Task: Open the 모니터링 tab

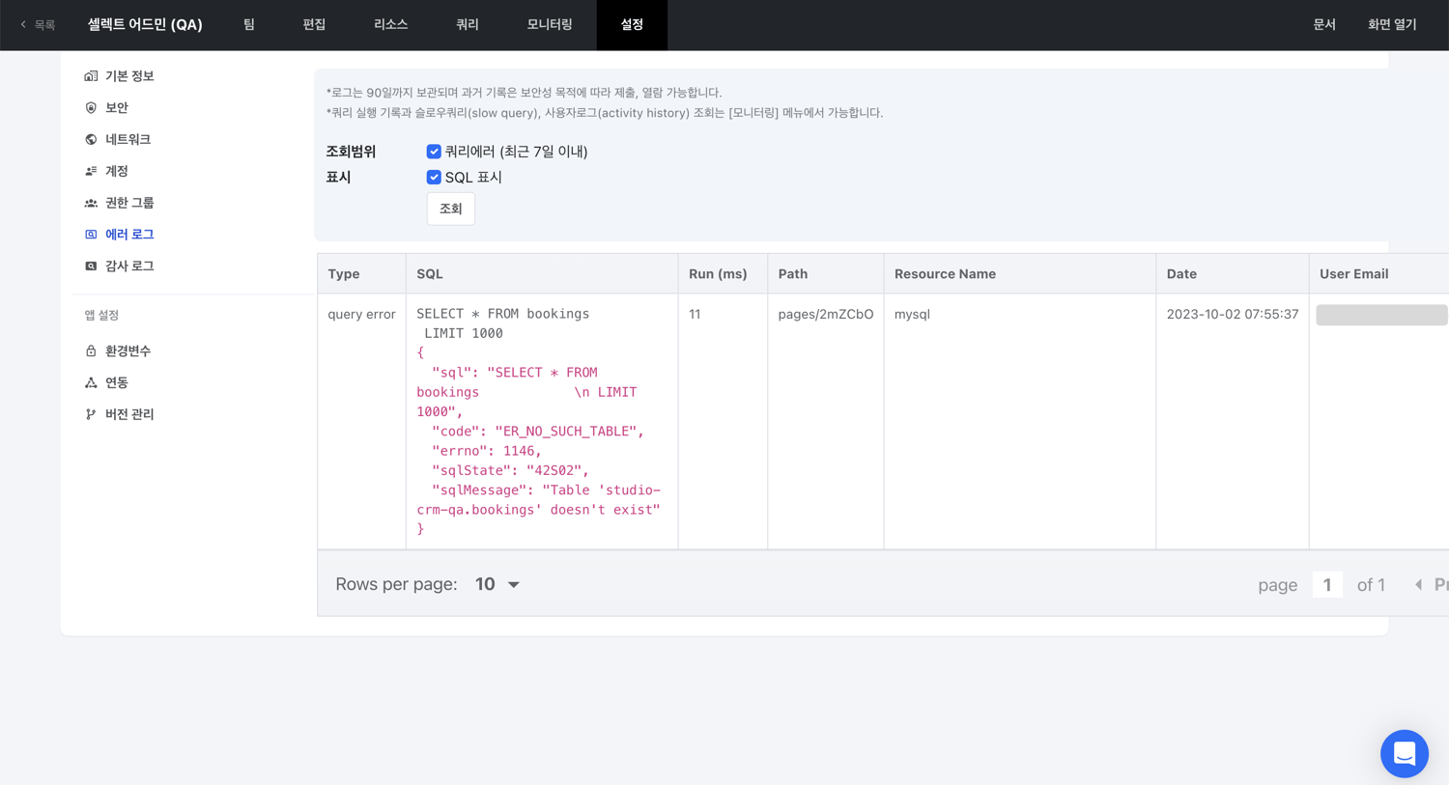Action: (550, 25)
